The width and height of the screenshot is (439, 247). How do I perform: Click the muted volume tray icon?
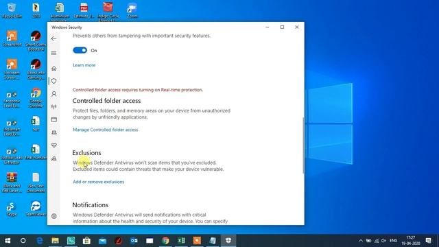tap(384, 241)
